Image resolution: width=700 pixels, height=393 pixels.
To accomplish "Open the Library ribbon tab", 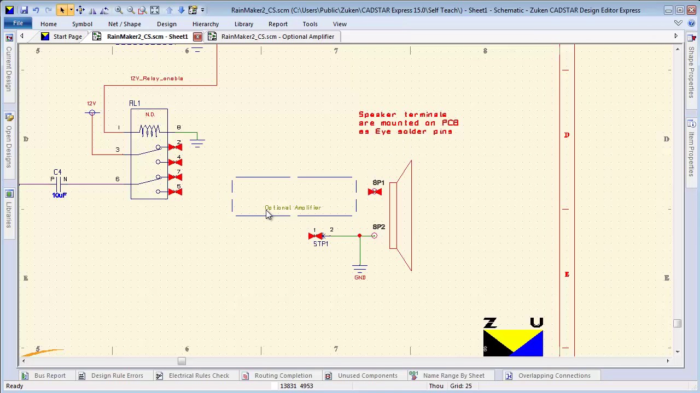I will (244, 24).
